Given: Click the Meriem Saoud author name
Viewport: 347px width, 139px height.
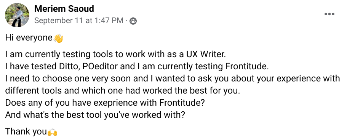Looking at the screenshot, I should (64, 9).
